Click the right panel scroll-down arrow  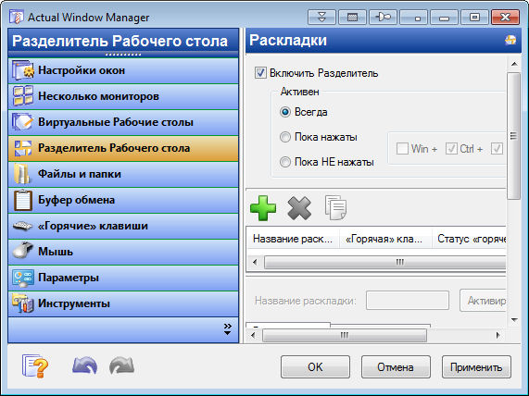514,320
